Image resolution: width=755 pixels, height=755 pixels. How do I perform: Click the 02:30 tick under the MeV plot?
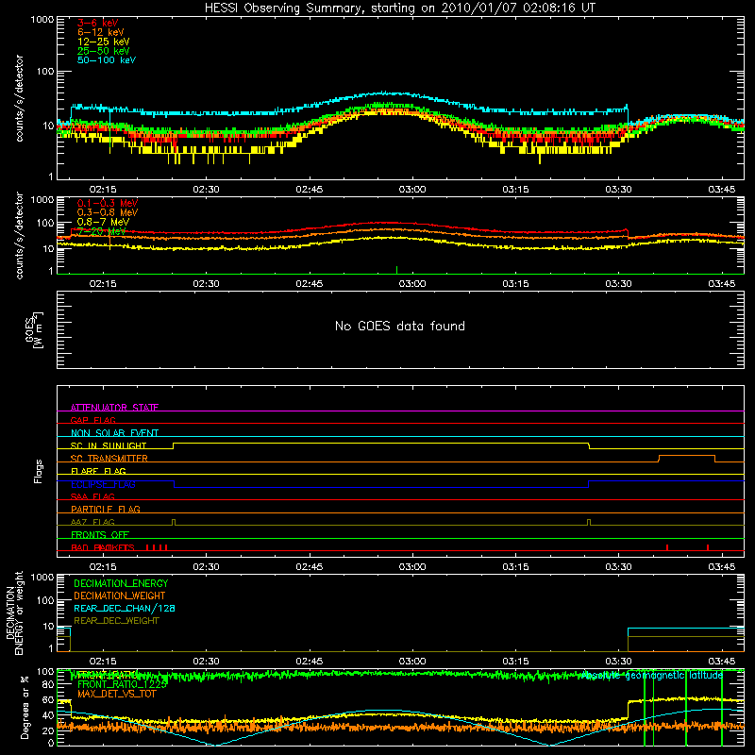pos(206,284)
